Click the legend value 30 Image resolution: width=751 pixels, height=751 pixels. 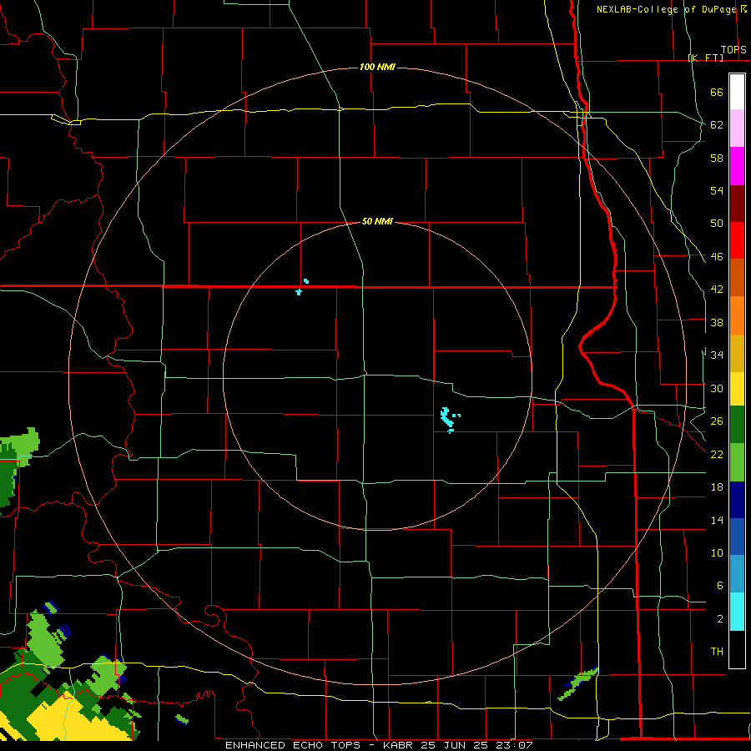click(x=717, y=388)
